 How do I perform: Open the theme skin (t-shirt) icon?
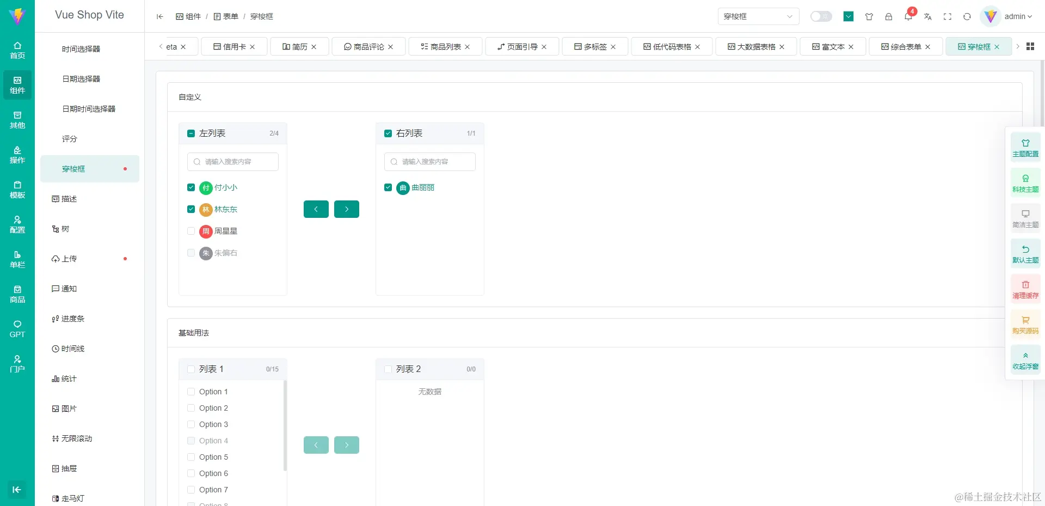(x=869, y=17)
